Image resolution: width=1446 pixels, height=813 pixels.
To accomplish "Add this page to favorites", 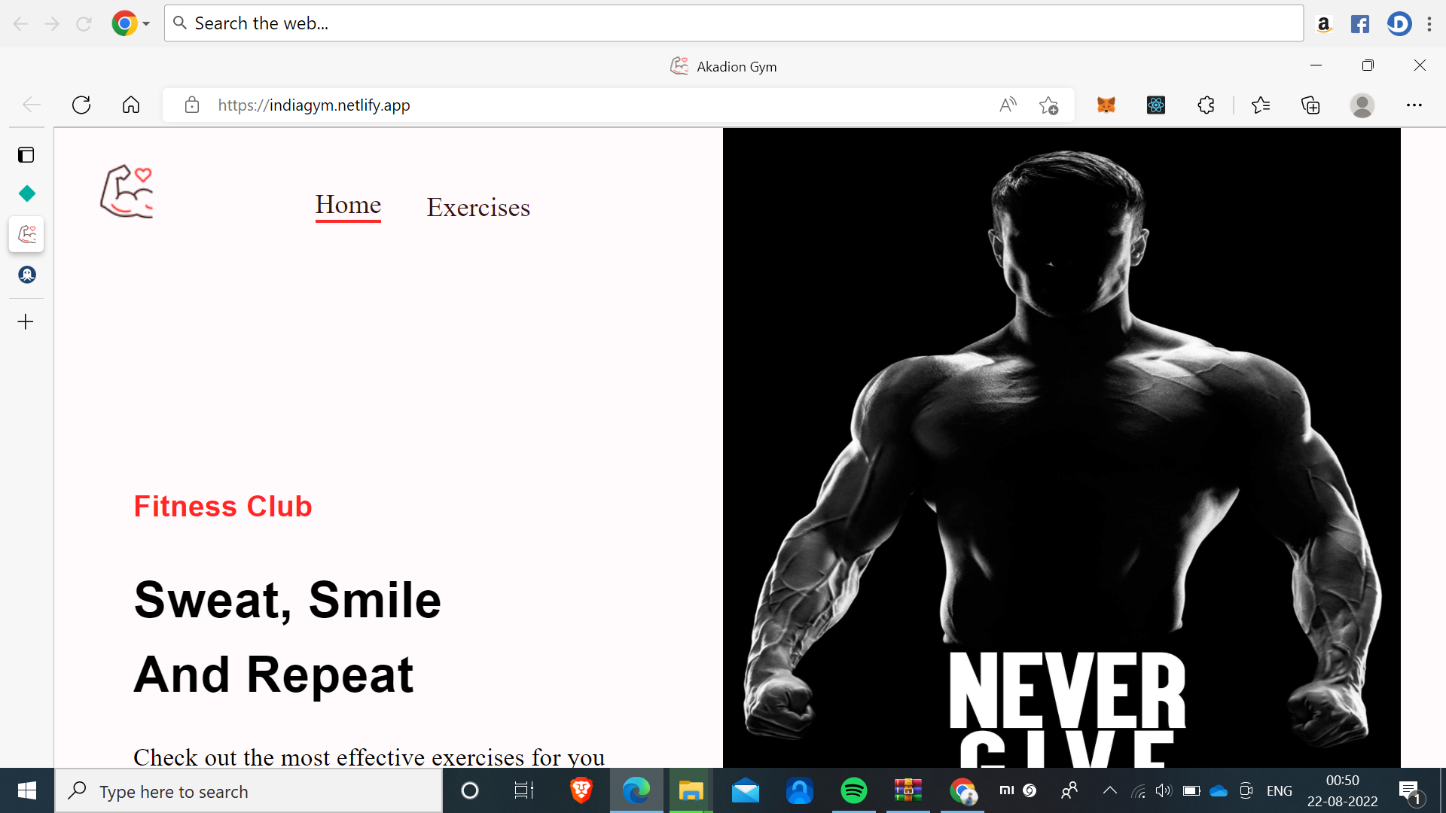I will click(1048, 105).
